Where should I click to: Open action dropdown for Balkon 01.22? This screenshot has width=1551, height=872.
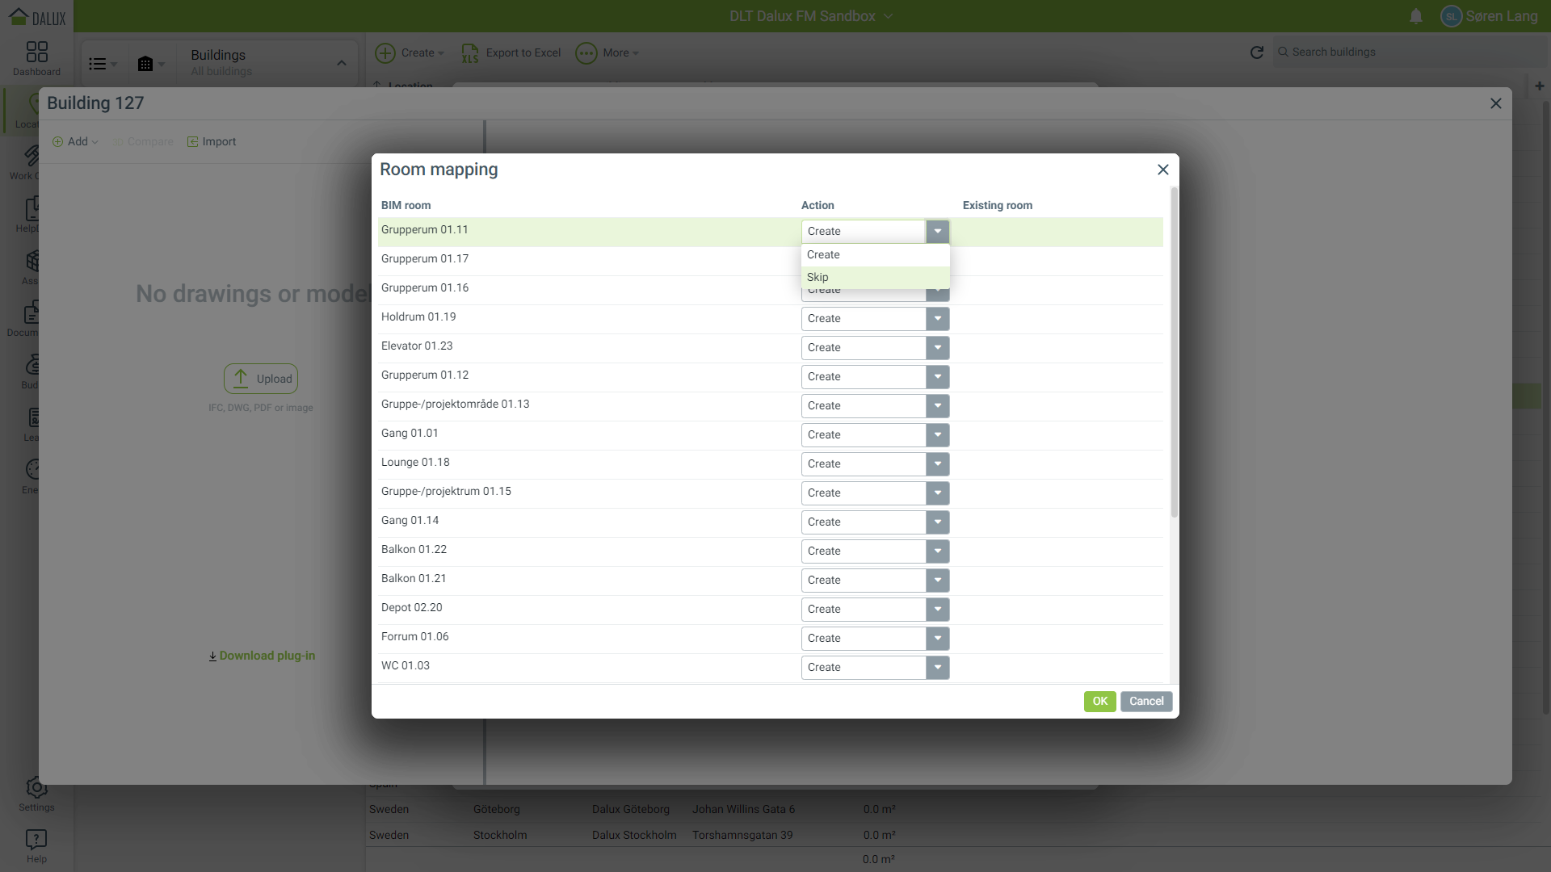point(937,551)
